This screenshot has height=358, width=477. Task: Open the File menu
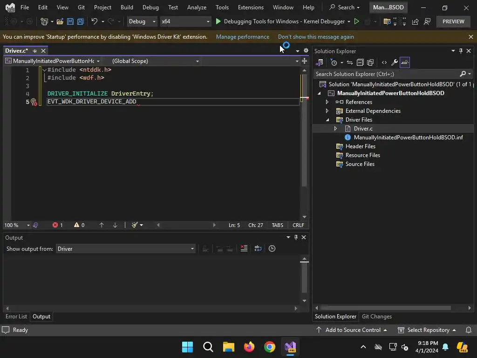click(25, 7)
